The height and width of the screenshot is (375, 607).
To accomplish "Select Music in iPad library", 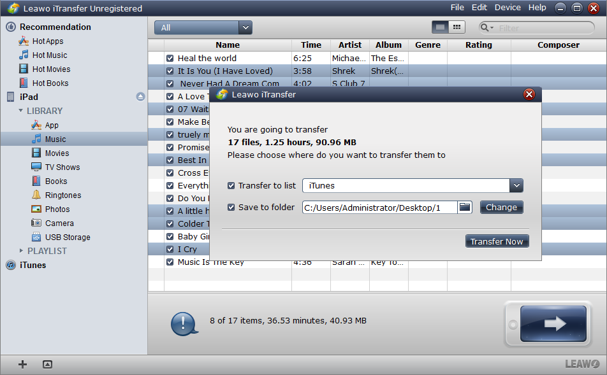I will coord(55,139).
